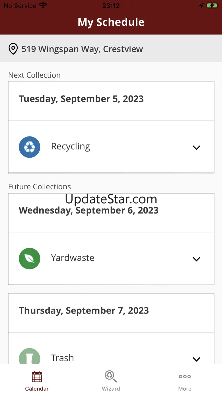The height and width of the screenshot is (396, 222).
Task: Tap the More three-dots icon
Action: pyautogui.click(x=185, y=377)
